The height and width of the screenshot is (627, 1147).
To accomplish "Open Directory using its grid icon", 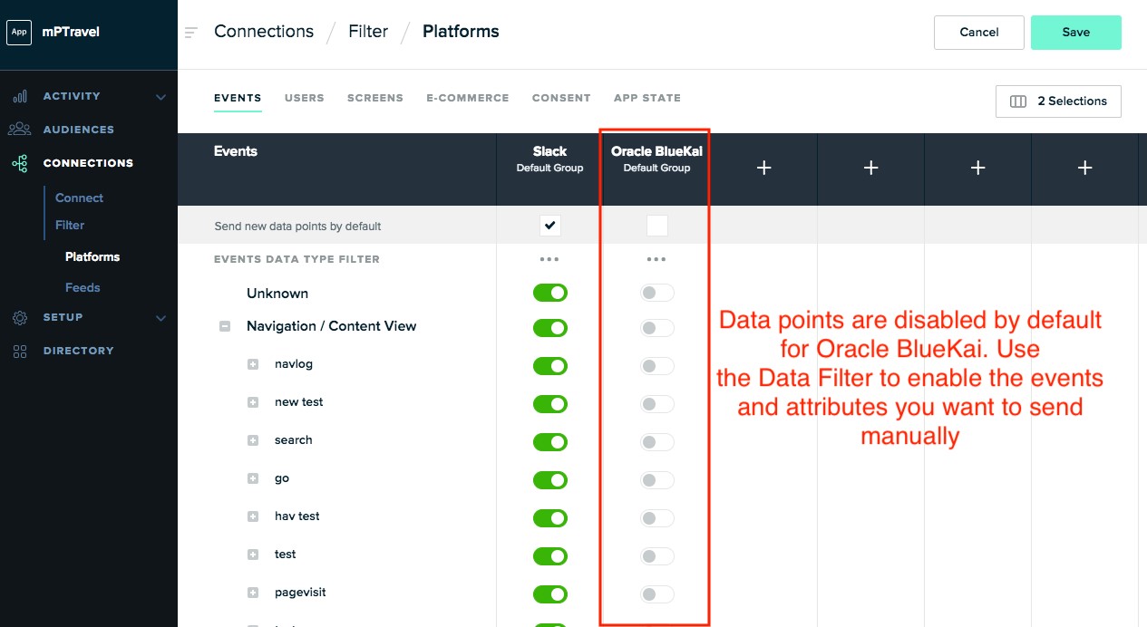I will 20,351.
